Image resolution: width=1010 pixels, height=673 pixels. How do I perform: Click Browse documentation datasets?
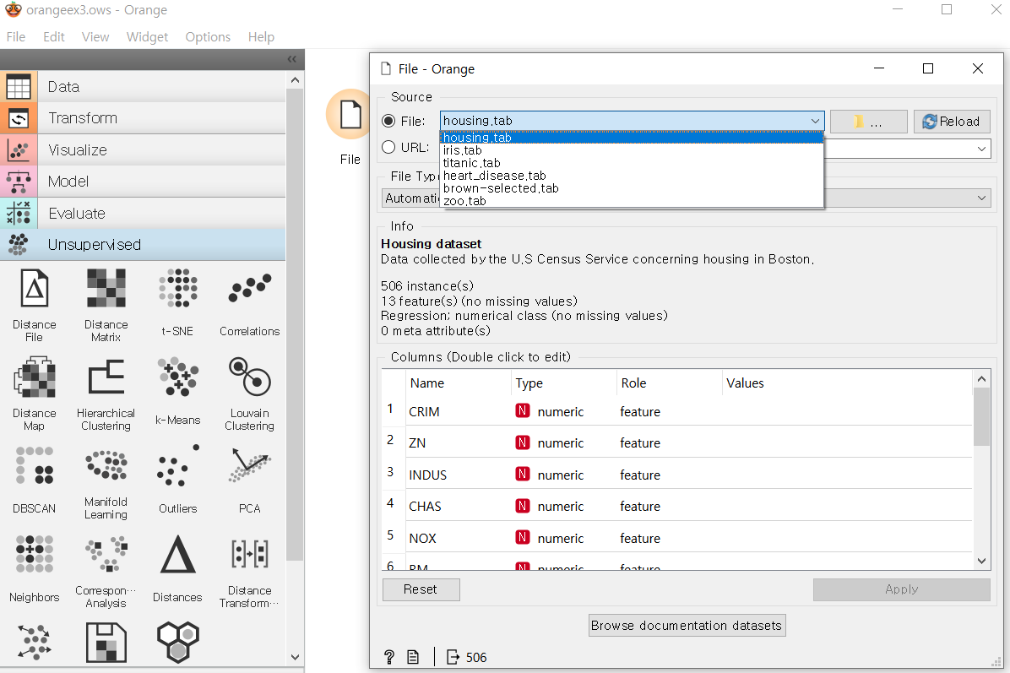point(687,626)
